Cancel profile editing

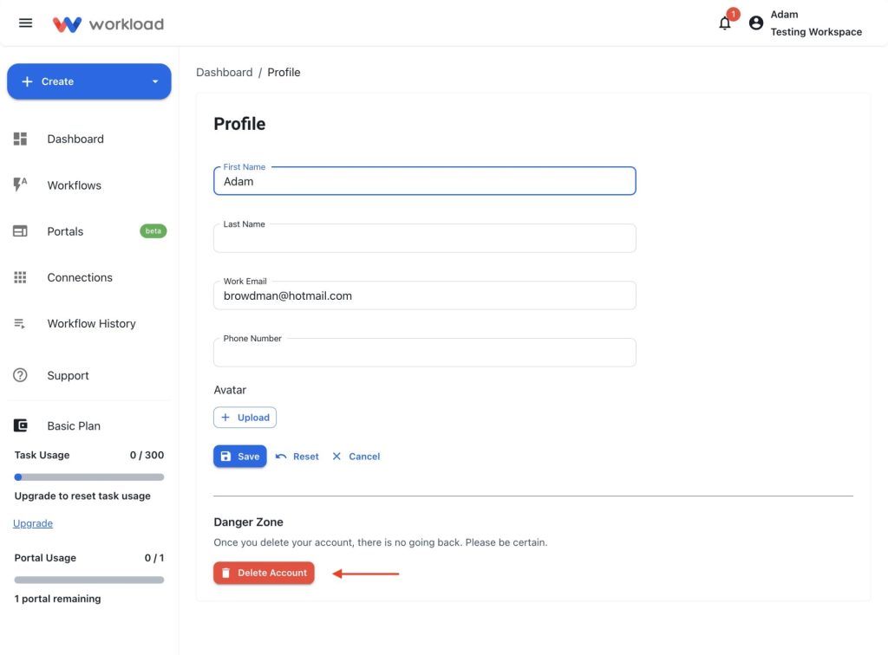point(356,457)
